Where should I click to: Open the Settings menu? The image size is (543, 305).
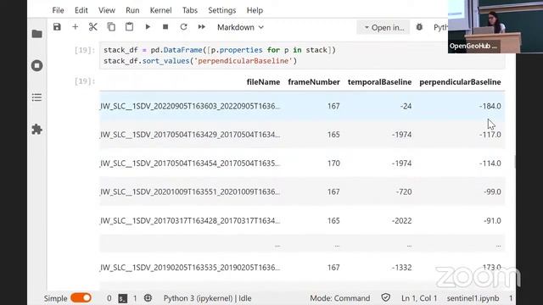(222, 10)
